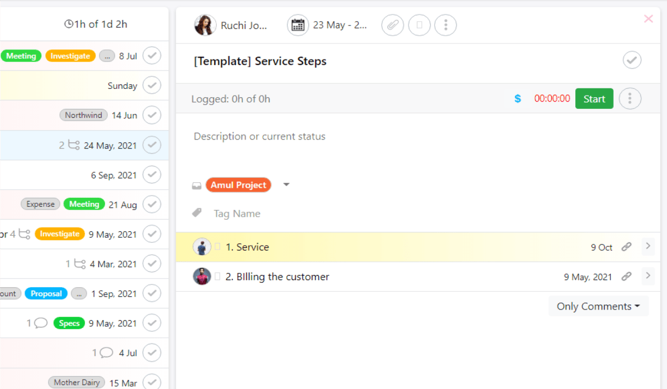Click Ruchi's assignee avatar in header
This screenshot has height=389, width=667.
(x=205, y=25)
